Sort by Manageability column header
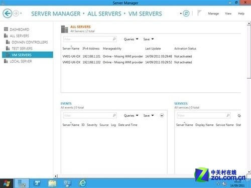The height and width of the screenshot is (188, 251). tap(112, 49)
